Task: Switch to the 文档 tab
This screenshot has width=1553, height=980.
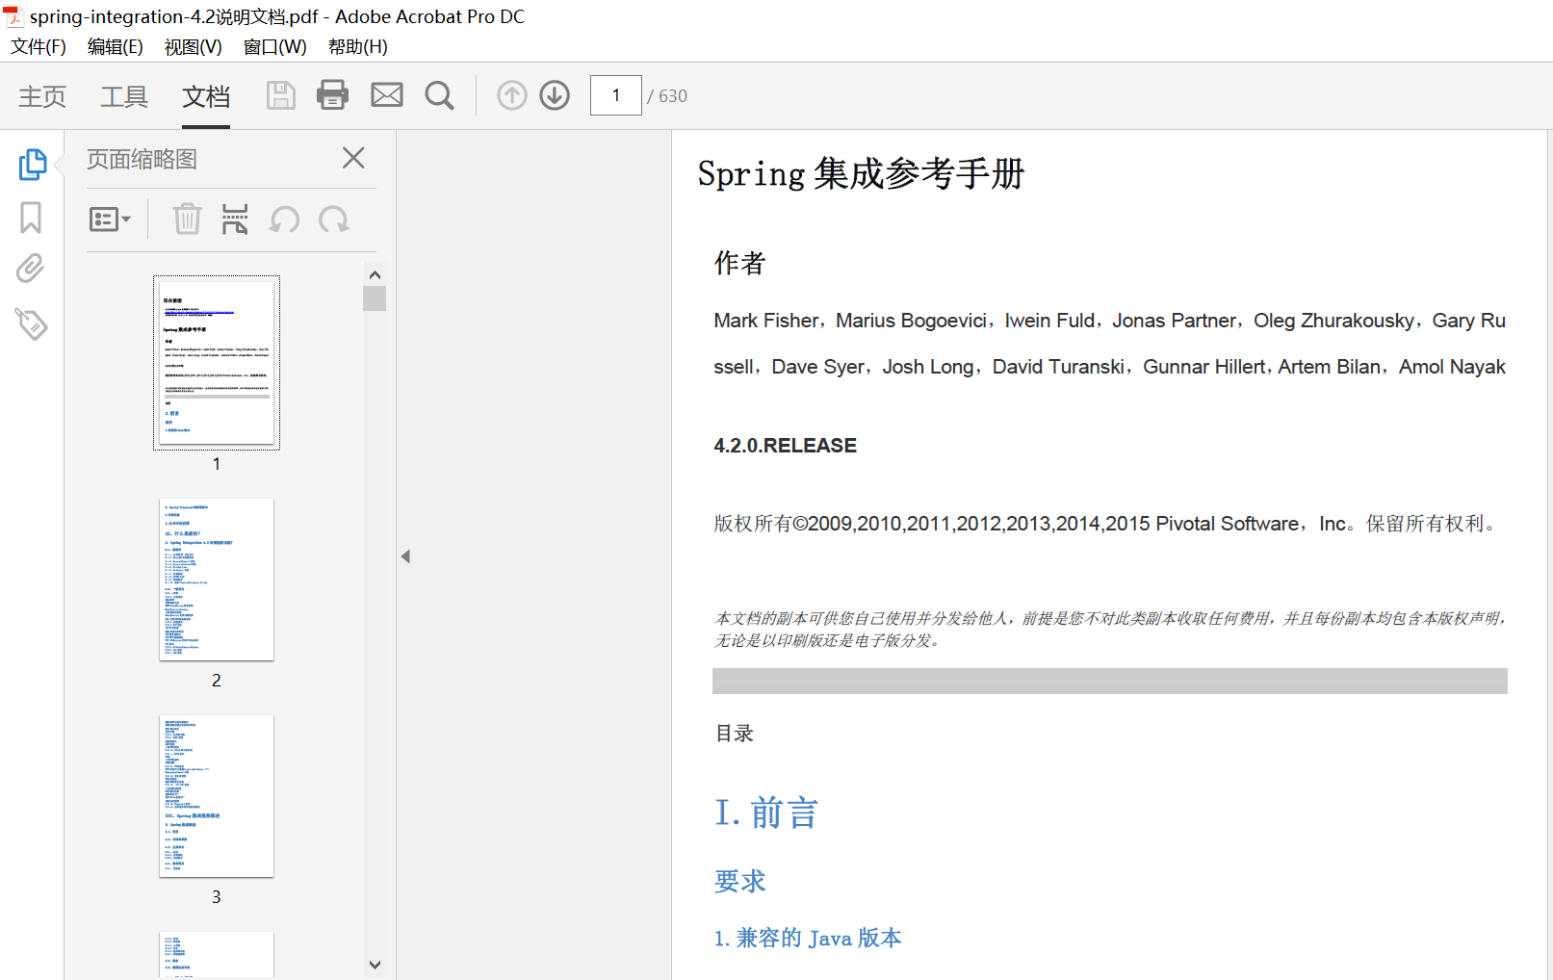Action: pyautogui.click(x=206, y=96)
